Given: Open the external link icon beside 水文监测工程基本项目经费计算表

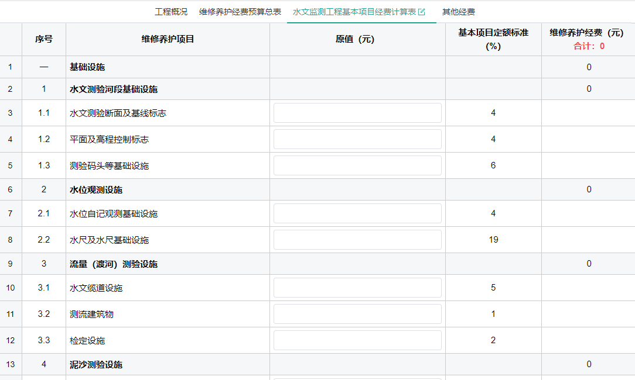Looking at the screenshot, I should (422, 12).
